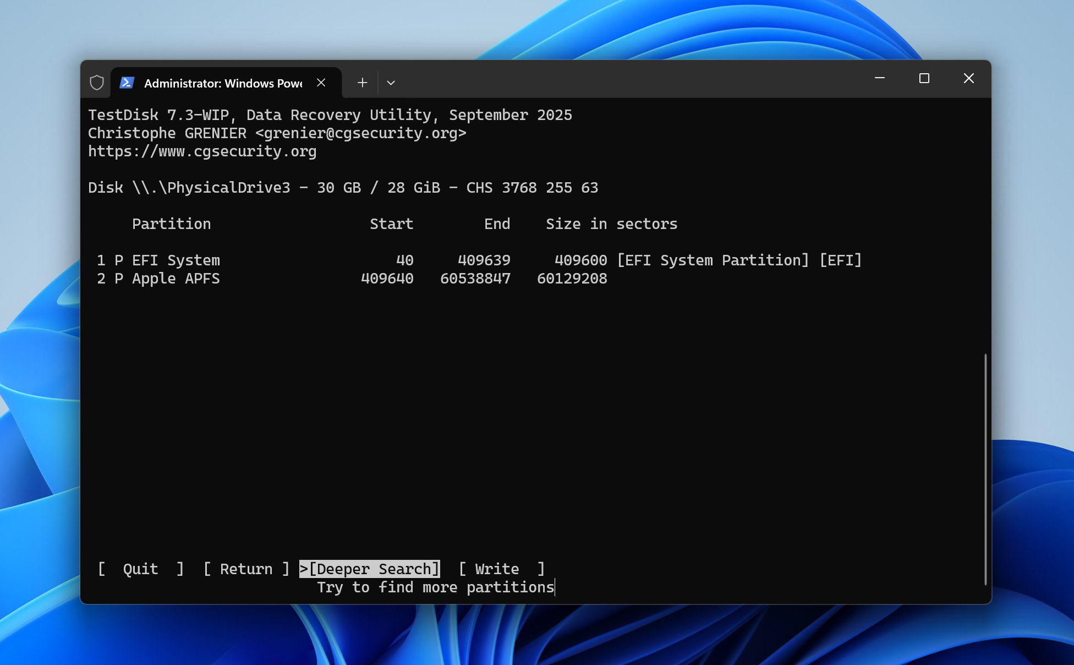
Task: Click the start value 40
Action: pos(405,260)
